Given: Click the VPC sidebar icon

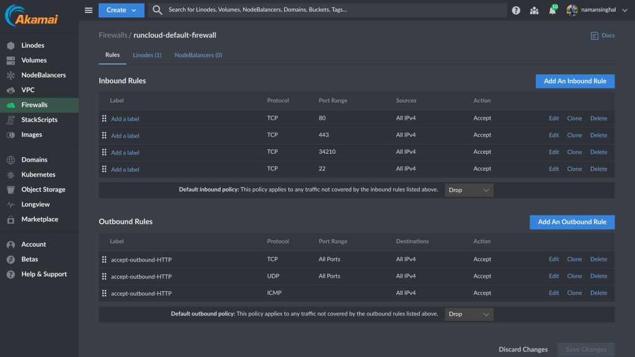Looking at the screenshot, I should pos(11,90).
